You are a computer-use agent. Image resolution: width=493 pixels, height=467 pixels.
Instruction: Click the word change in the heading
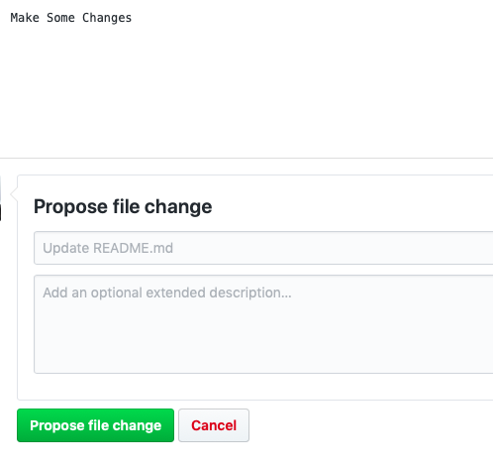click(x=178, y=207)
